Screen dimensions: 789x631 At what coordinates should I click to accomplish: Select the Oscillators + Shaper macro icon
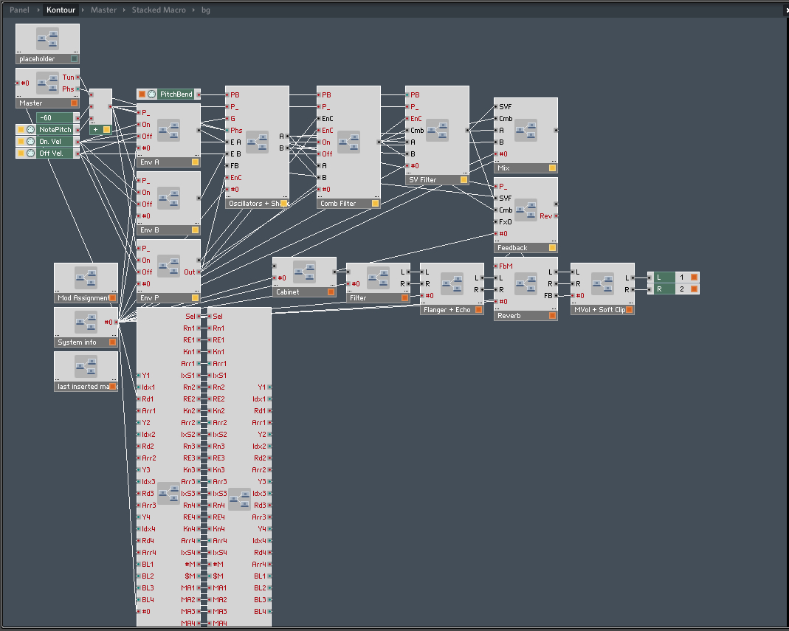tap(257, 142)
